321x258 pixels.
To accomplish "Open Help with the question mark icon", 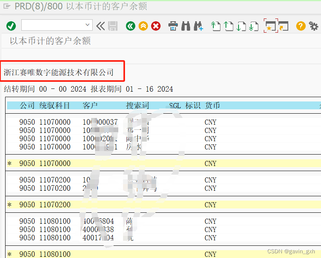I will [301, 26].
